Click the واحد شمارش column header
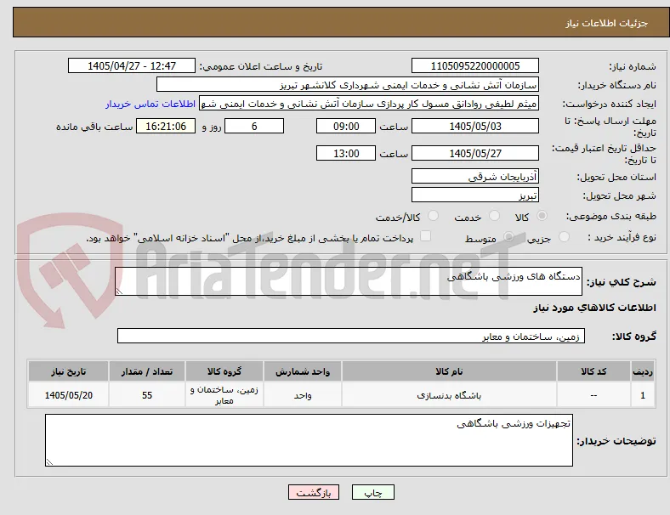 pos(303,371)
